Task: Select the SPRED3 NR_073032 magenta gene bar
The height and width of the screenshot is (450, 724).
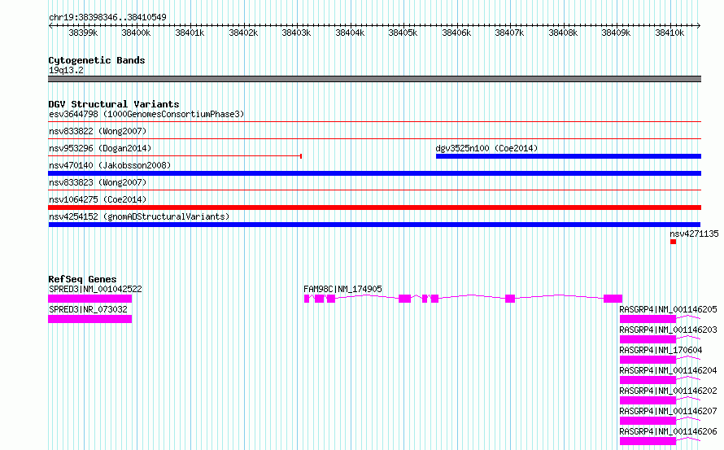Action: 90,319
